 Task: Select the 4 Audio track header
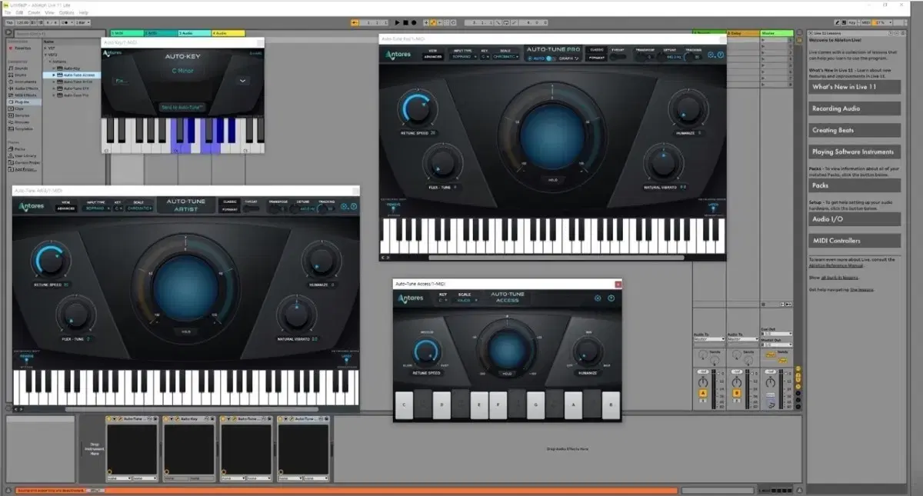[227, 33]
